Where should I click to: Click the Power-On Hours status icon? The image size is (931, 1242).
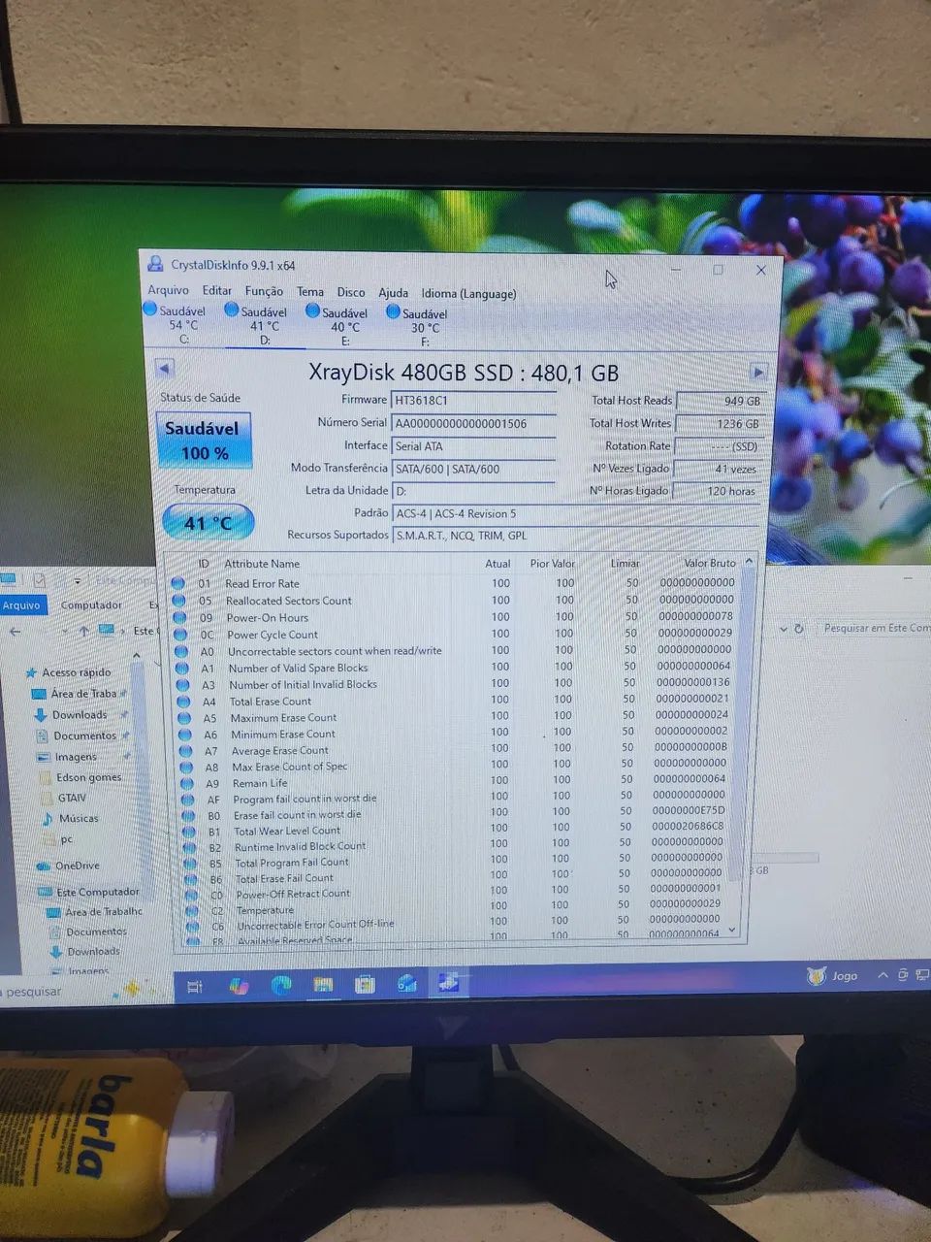pos(179,617)
